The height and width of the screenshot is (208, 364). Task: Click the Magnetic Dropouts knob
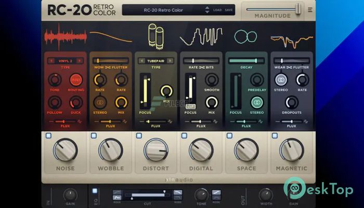click(292, 102)
